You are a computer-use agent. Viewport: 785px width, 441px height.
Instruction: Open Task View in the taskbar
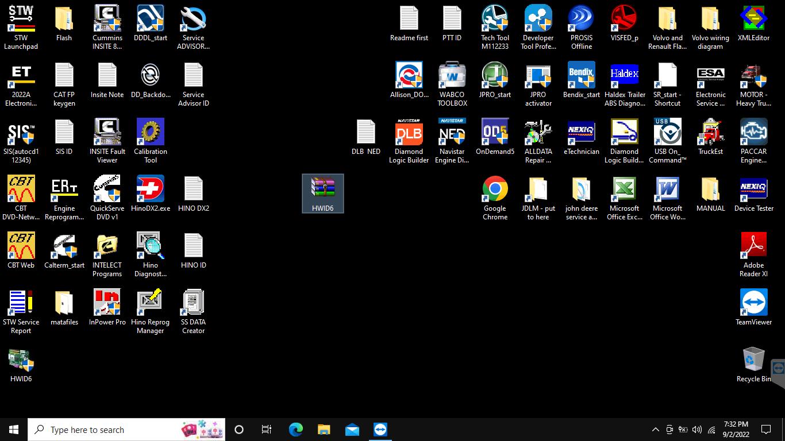[267, 430]
